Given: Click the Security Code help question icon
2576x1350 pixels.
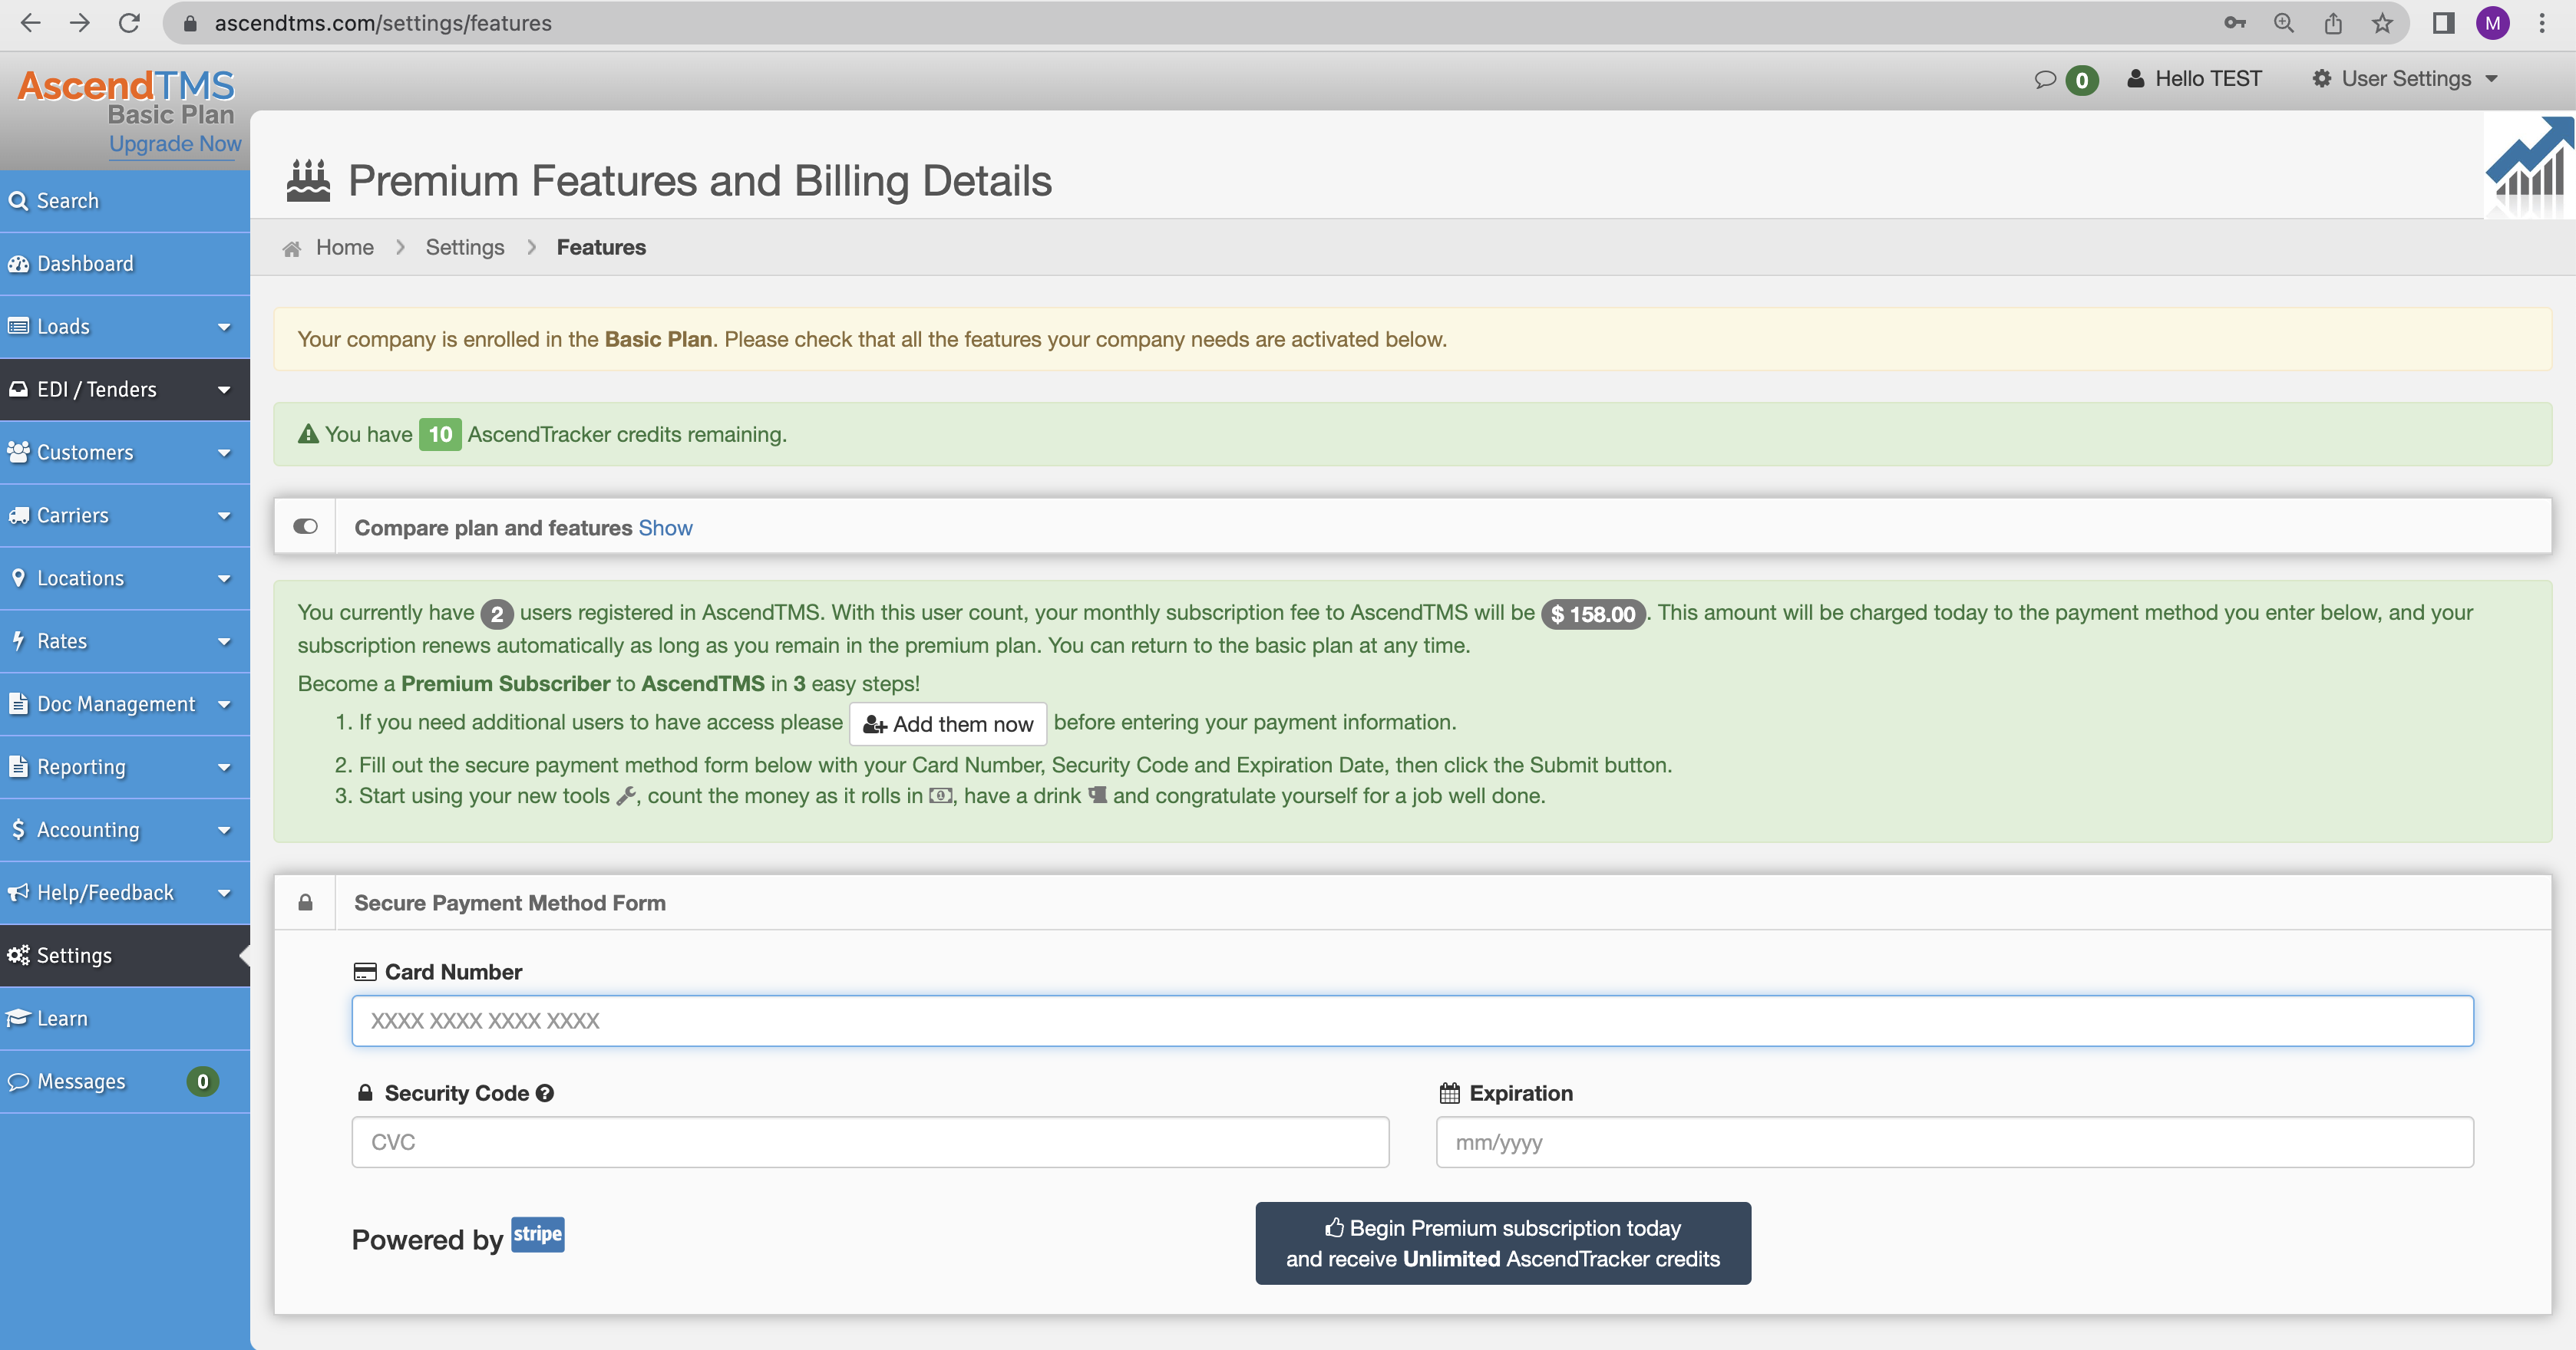Looking at the screenshot, I should pyautogui.click(x=545, y=1093).
